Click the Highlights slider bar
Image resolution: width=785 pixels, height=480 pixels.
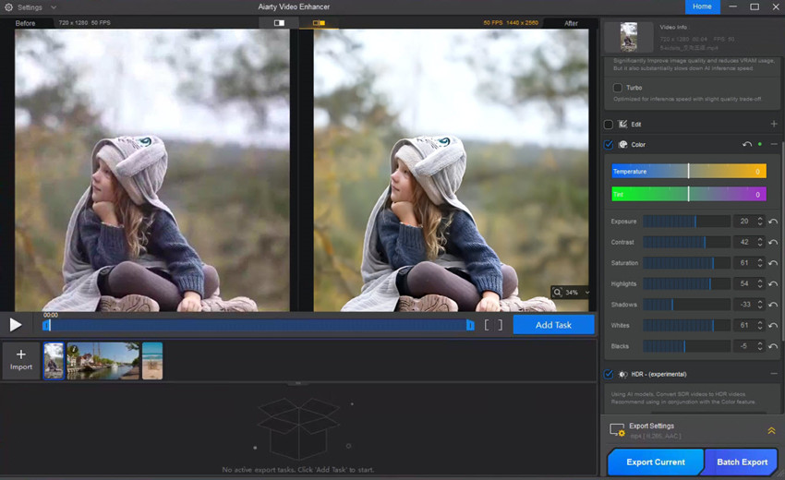686,283
